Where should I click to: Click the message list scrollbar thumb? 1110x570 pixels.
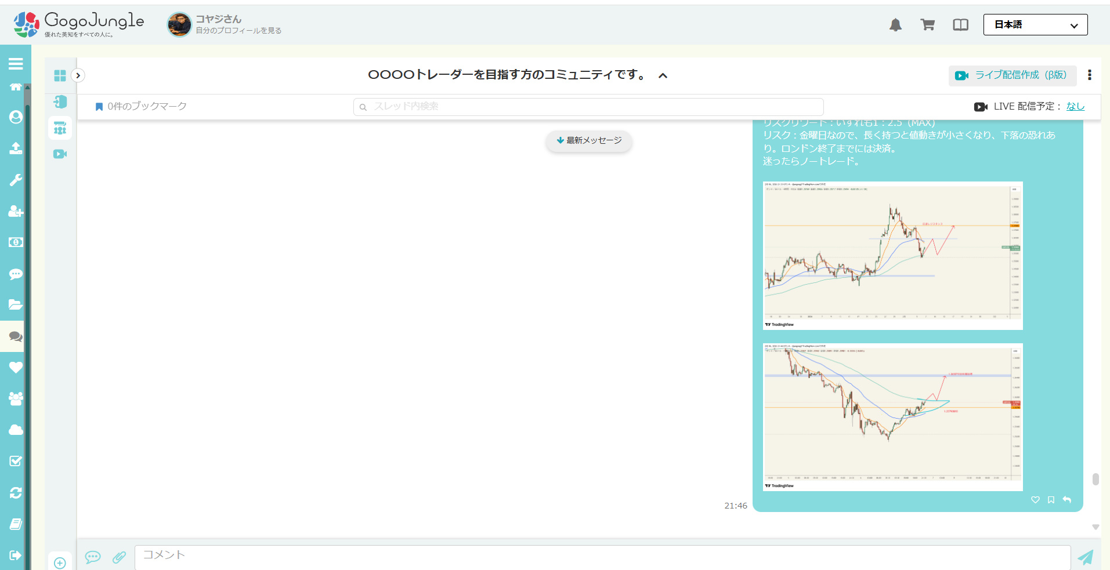pos(1095,479)
